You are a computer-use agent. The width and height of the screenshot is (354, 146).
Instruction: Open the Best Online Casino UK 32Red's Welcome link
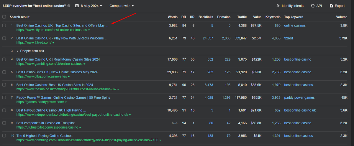coord(62,38)
